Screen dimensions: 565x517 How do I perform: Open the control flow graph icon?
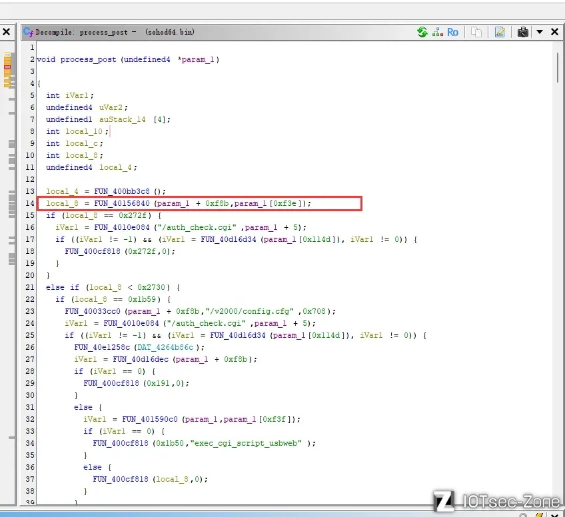tap(437, 32)
